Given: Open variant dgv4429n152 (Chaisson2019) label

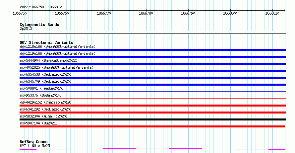Looking at the screenshot, I should (x=46, y=102).
